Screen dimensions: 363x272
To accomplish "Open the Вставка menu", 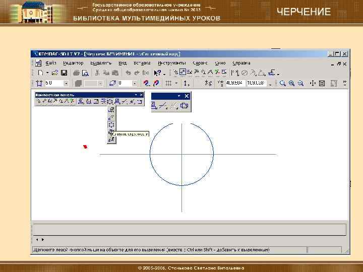I will [x=142, y=63].
